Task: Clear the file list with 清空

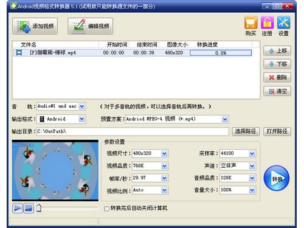Action: click(277, 91)
